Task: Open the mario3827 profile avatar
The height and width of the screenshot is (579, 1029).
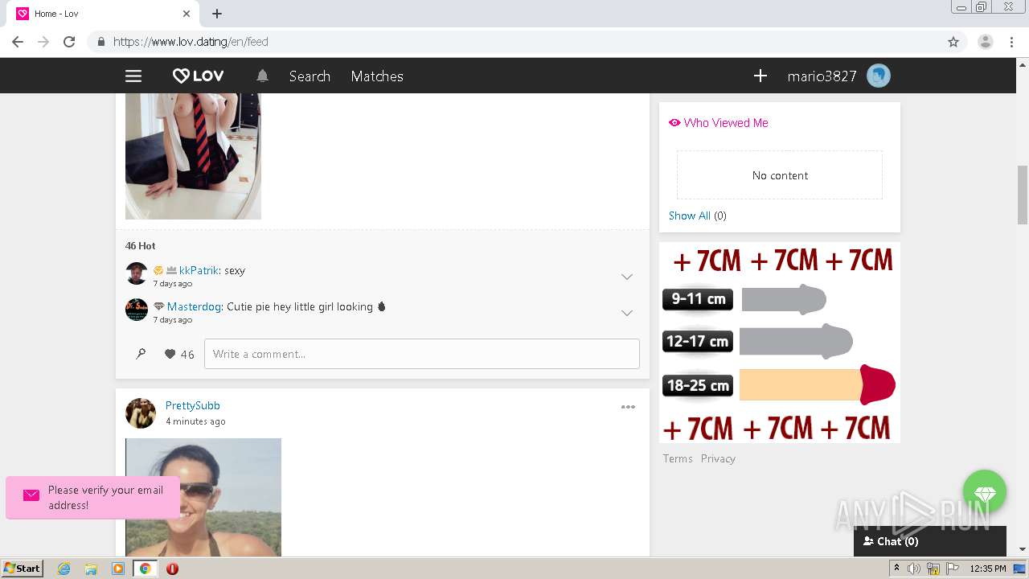Action: 879,76
